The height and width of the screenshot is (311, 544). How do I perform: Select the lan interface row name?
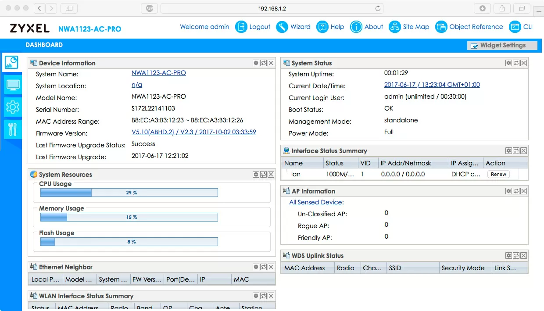click(x=296, y=174)
